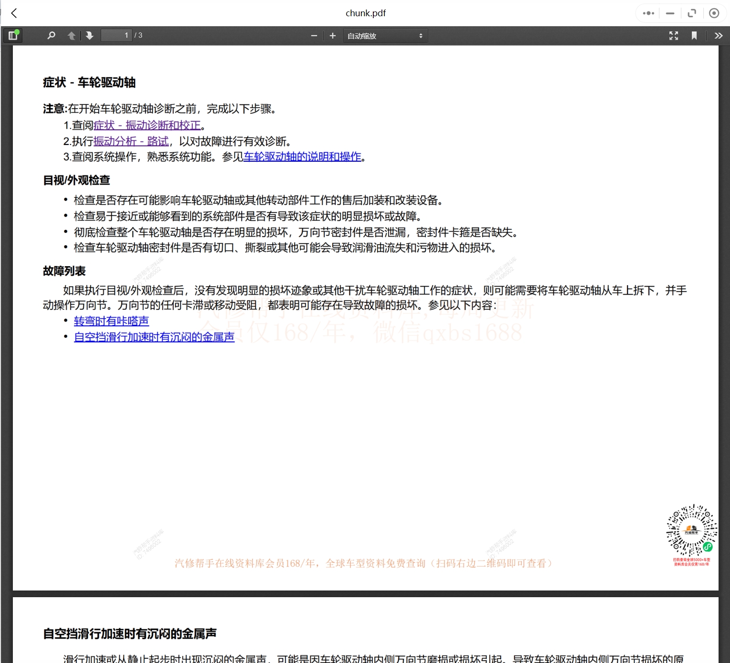Click the bookmark current view icon
This screenshot has height=663, width=730.
694,35
